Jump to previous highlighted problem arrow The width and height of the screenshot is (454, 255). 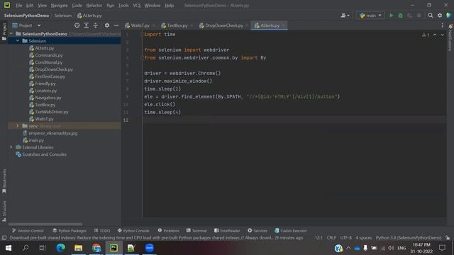coord(435,35)
